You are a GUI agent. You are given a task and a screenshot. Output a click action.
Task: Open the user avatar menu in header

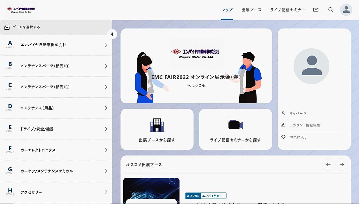tap(346, 10)
